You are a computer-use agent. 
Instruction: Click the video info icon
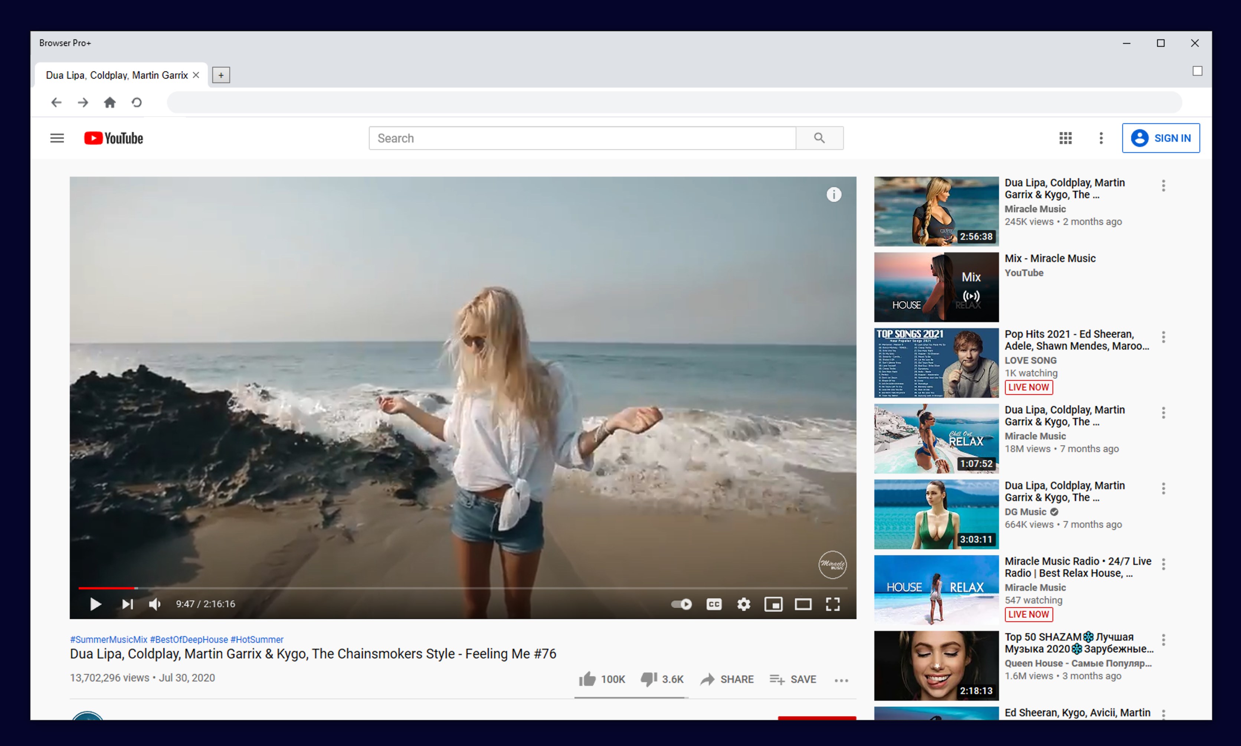tap(834, 194)
